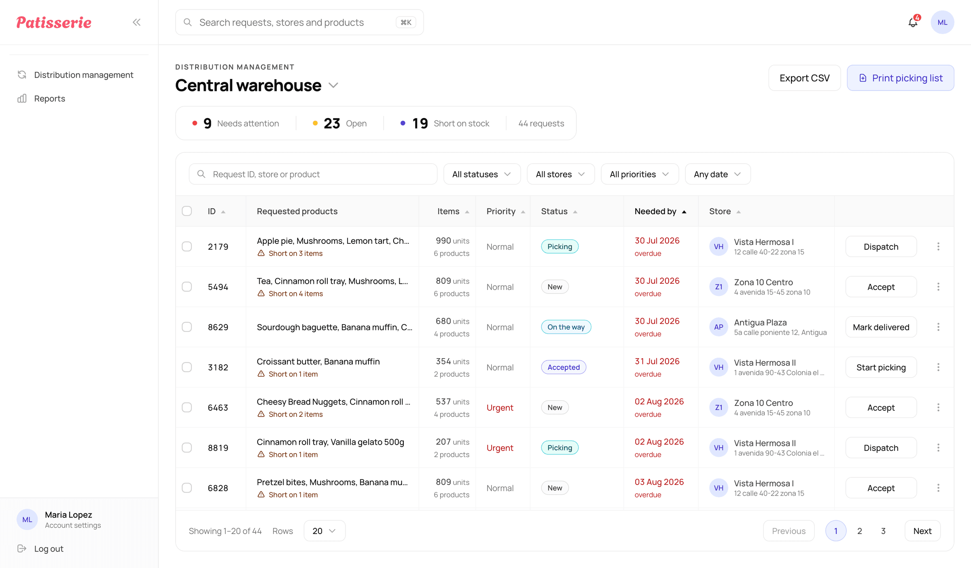This screenshot has width=971, height=568.
Task: Go to page 3
Action: coord(883,530)
